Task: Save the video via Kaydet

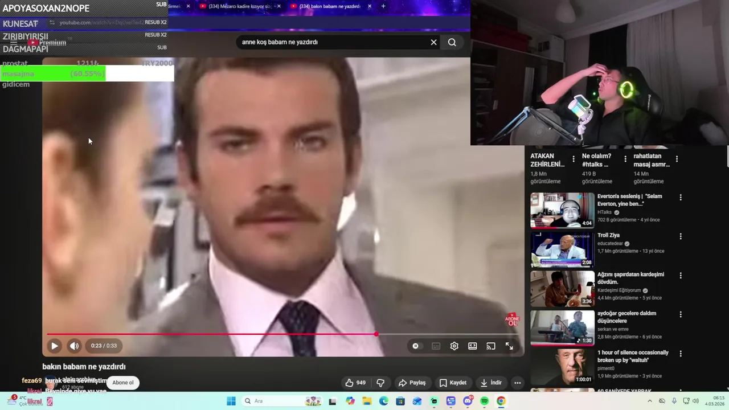Action: point(453,383)
